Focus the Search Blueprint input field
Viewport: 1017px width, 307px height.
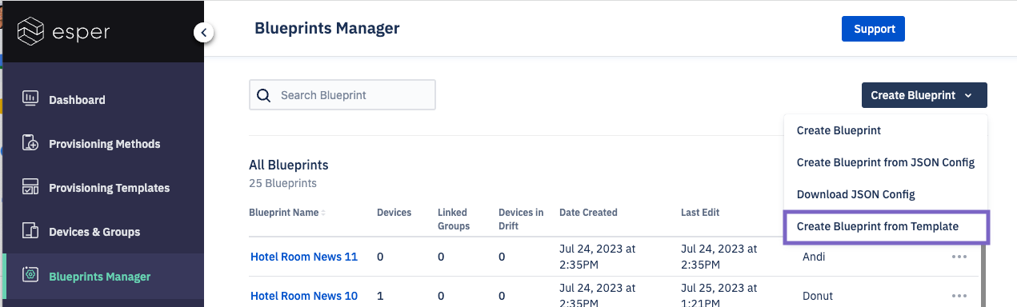point(342,94)
